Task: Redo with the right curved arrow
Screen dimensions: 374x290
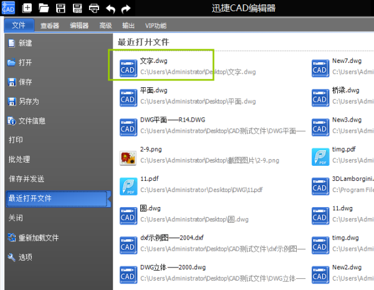Action: [x=126, y=9]
